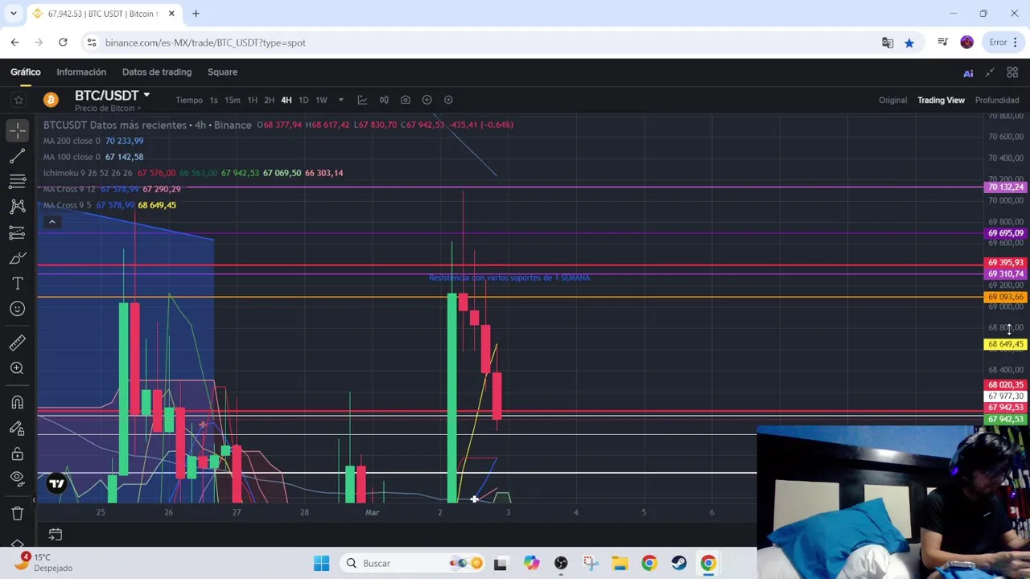Image resolution: width=1030 pixels, height=579 pixels.
Task: Switch chart to 2H interval
Action: [269, 101]
